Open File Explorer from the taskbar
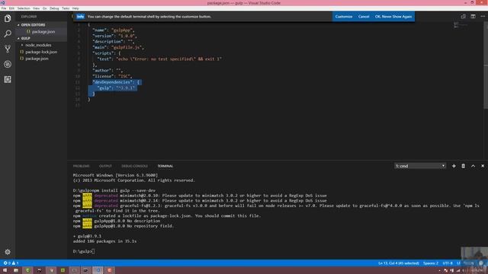This screenshot has width=488, height=274. coord(16,270)
